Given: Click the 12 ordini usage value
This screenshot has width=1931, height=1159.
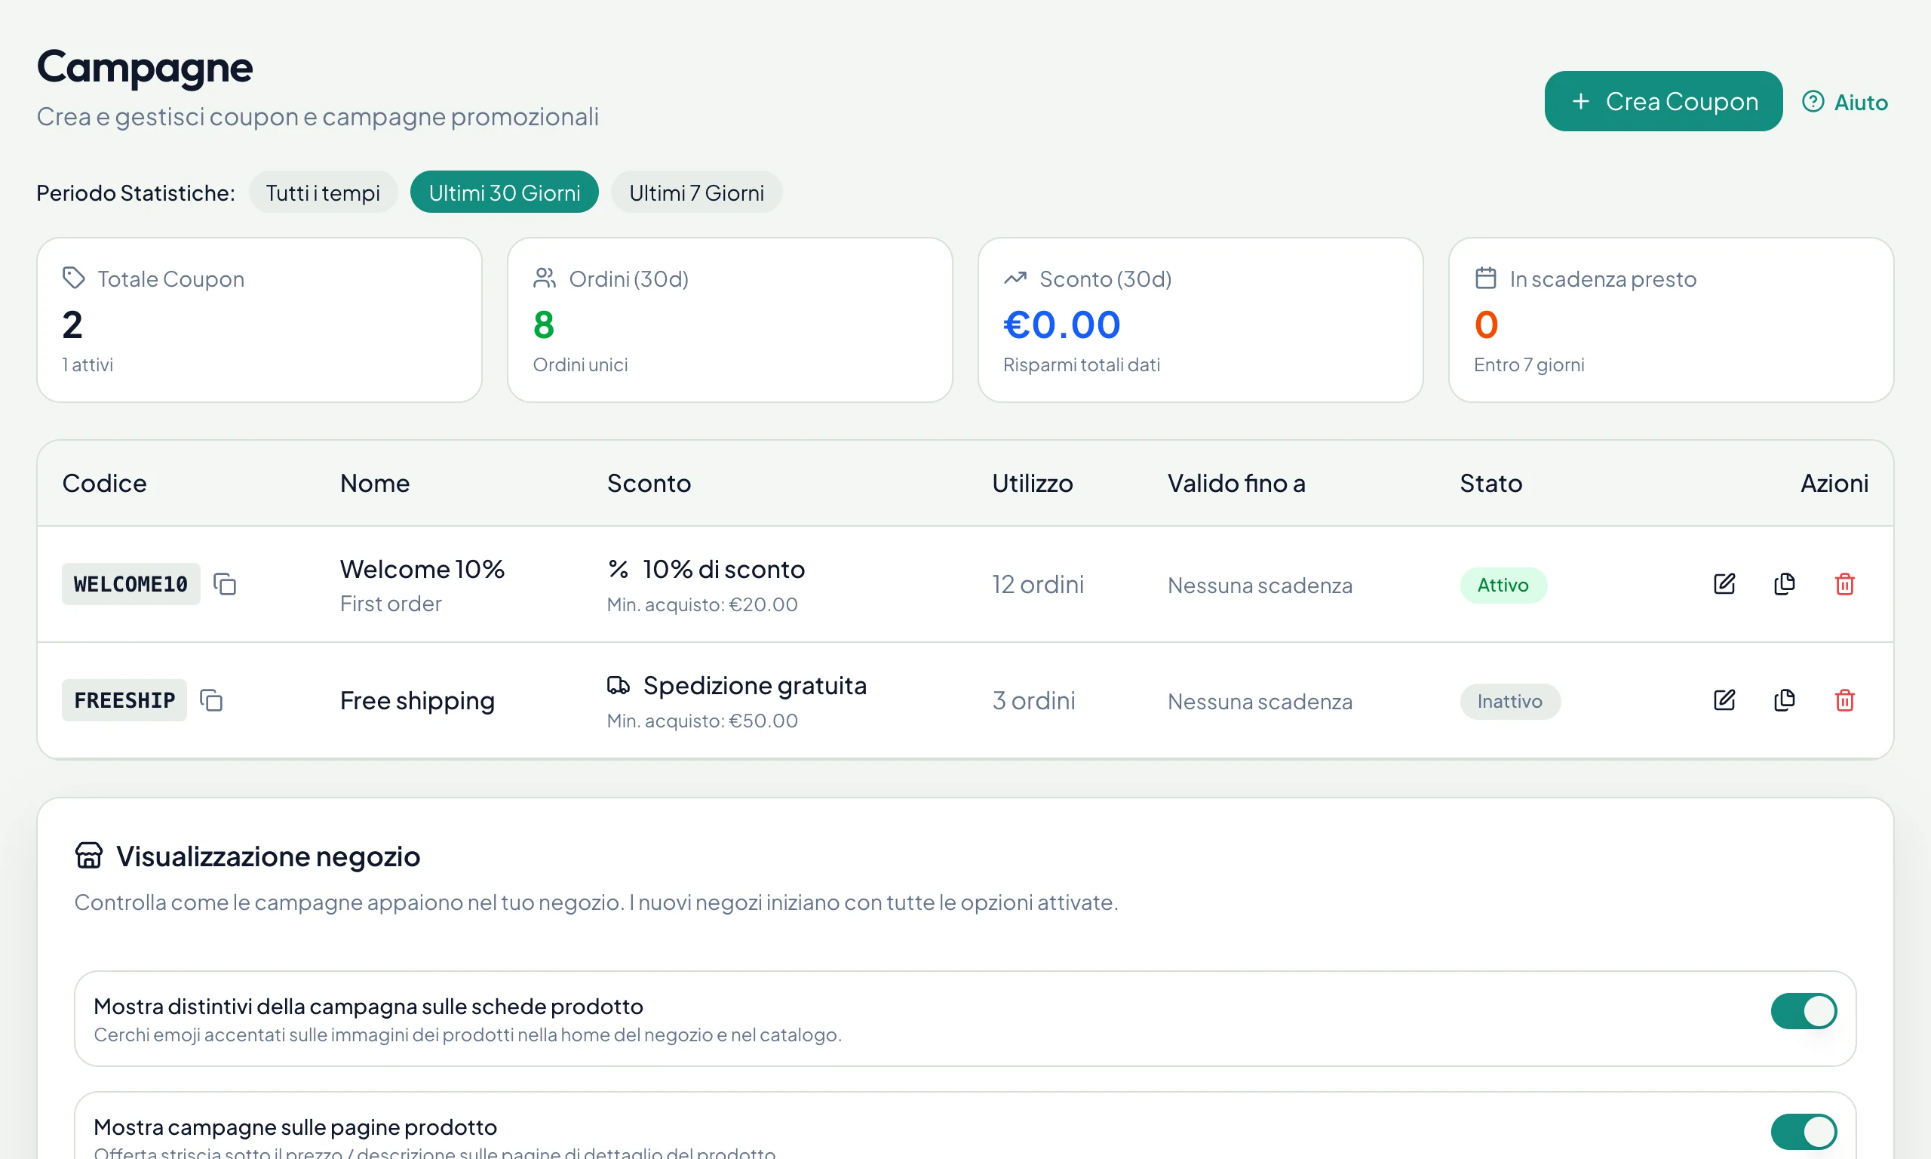Looking at the screenshot, I should (1038, 584).
